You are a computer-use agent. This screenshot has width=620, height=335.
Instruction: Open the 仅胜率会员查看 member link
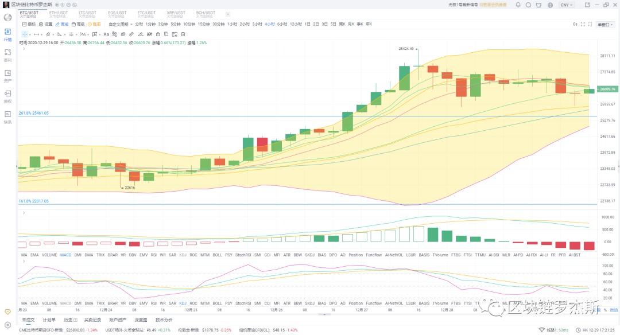493,5
